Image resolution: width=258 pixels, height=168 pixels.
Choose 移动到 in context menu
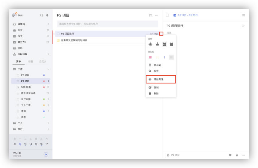[x=161, y=65]
